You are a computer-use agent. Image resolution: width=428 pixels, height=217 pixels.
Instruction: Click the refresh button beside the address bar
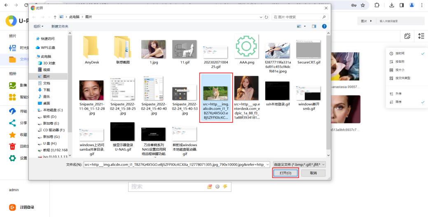(x=267, y=17)
